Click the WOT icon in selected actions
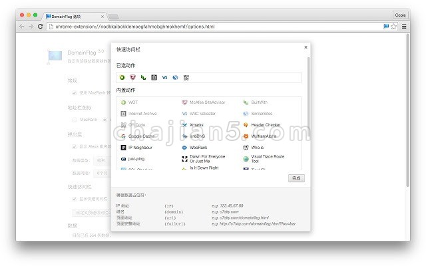426x266 pixels. [122, 77]
